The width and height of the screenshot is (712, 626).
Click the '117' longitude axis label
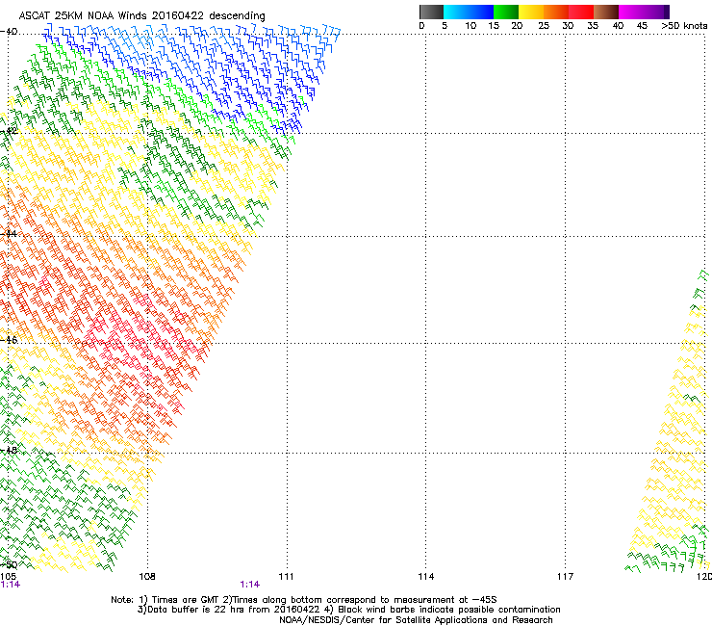[x=565, y=577]
